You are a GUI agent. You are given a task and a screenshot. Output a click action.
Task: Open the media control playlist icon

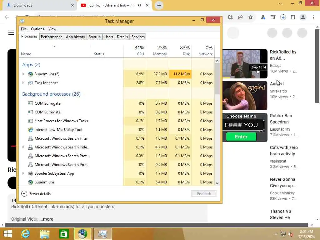pyautogui.click(x=273, y=17)
